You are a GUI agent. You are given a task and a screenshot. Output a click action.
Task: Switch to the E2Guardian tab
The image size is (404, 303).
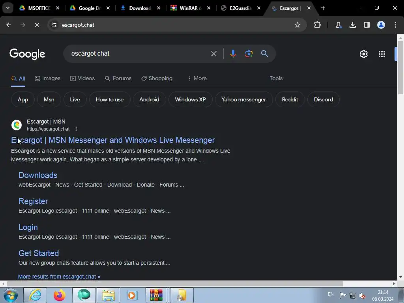(x=240, y=8)
